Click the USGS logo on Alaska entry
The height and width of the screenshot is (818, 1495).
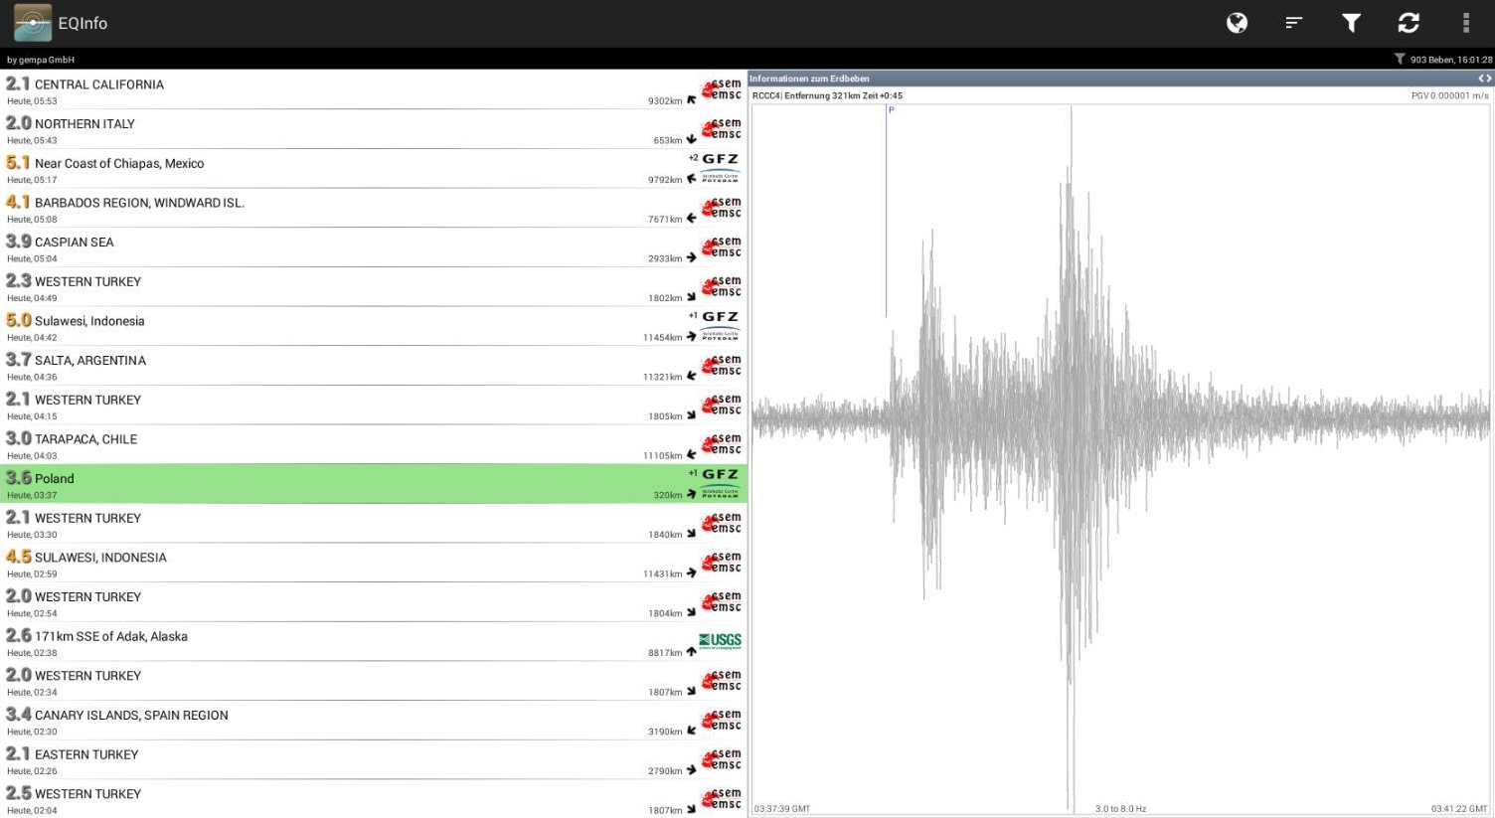(720, 641)
